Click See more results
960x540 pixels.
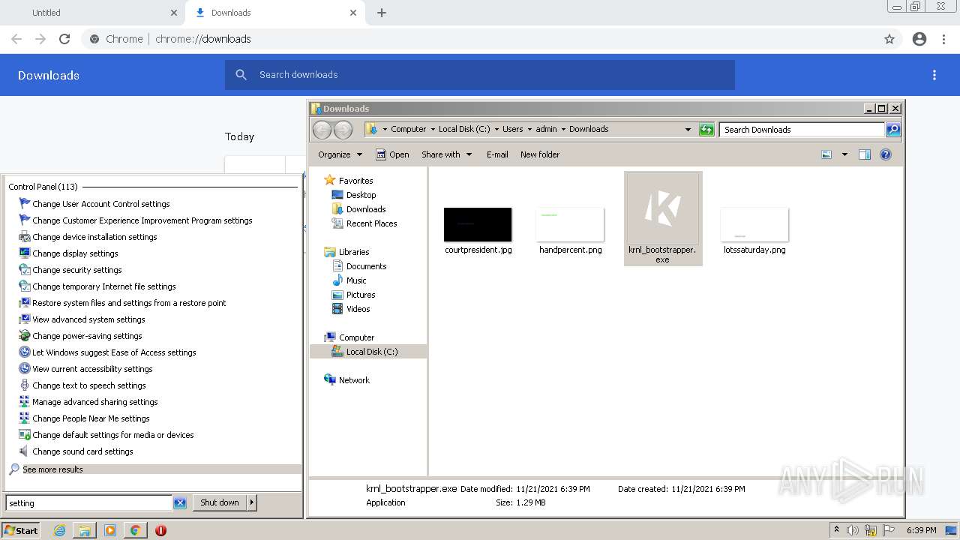[x=52, y=469]
